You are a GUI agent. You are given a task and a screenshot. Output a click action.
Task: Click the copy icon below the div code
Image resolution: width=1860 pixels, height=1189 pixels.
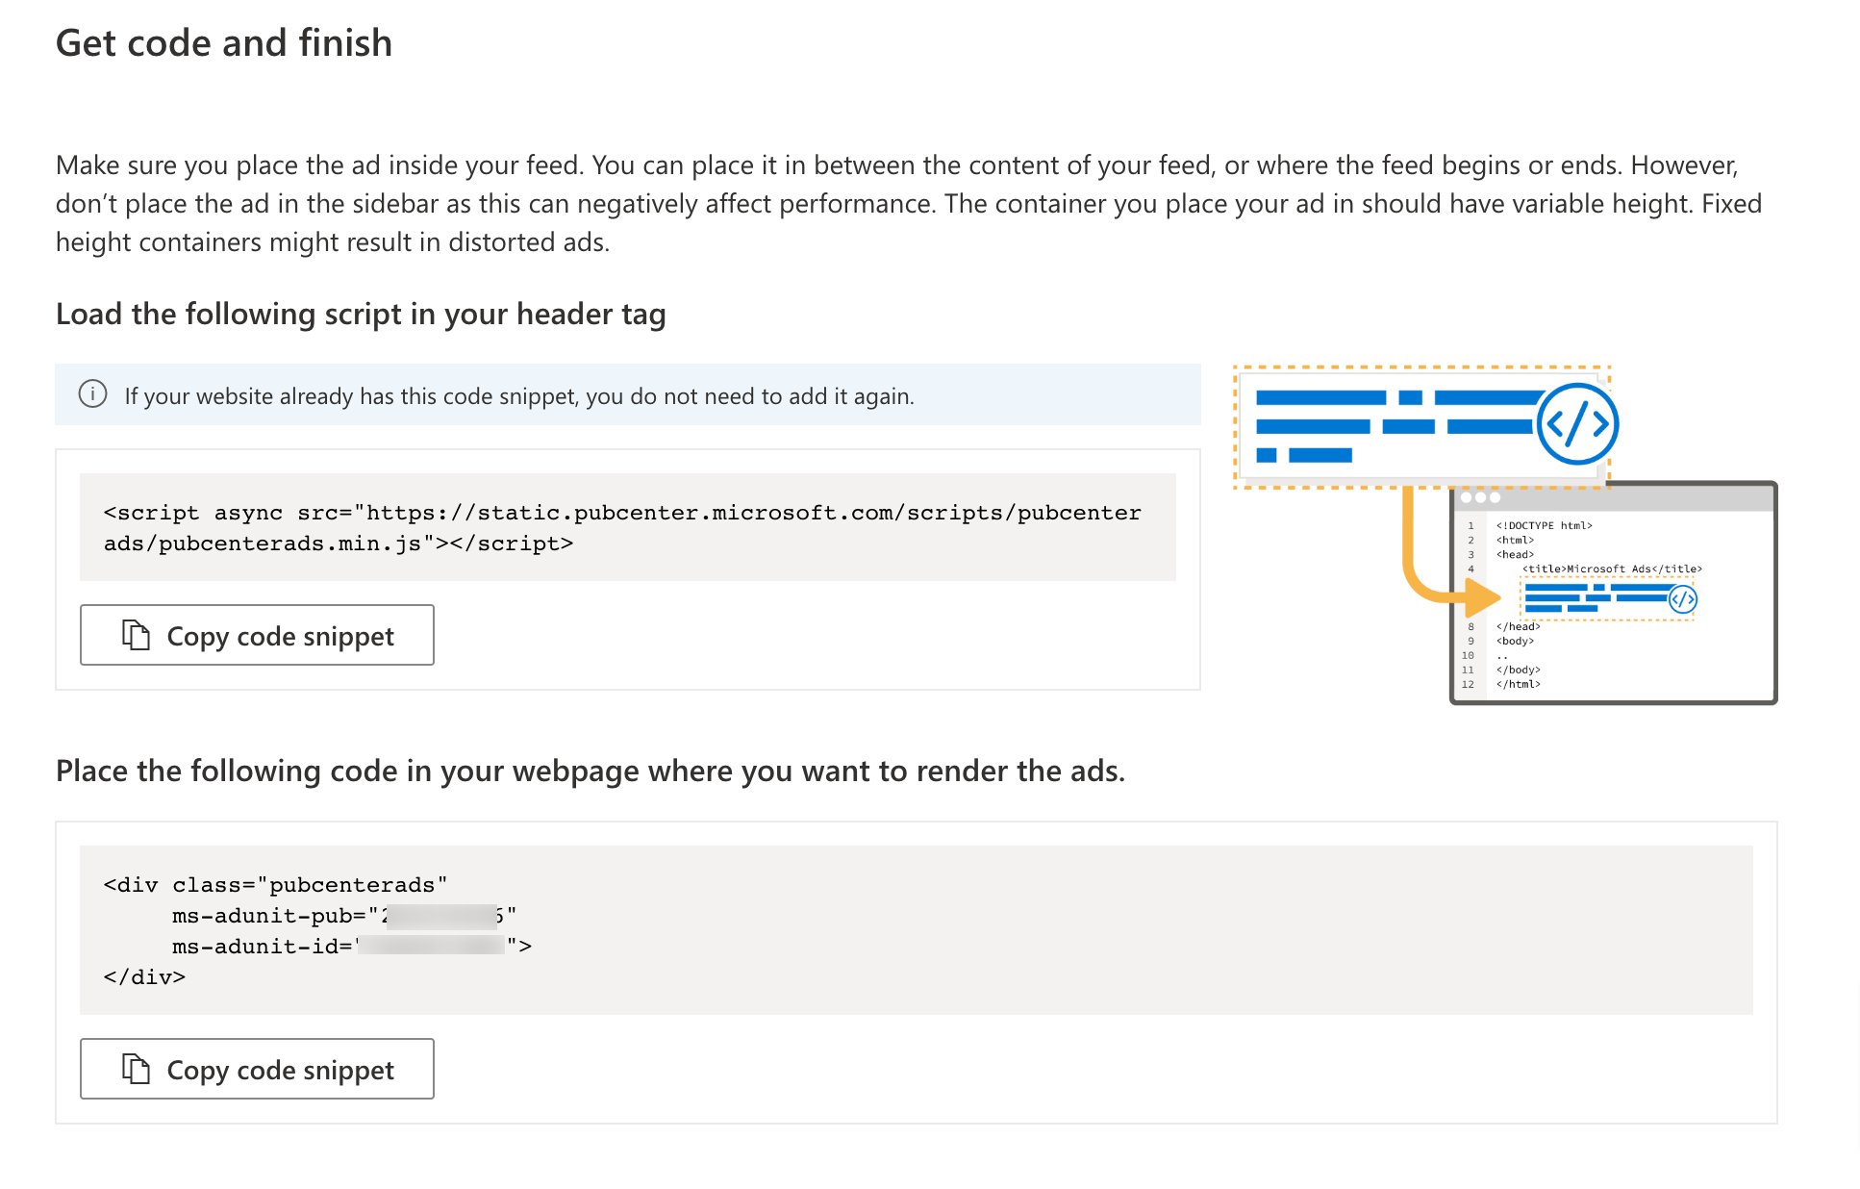coord(136,1069)
